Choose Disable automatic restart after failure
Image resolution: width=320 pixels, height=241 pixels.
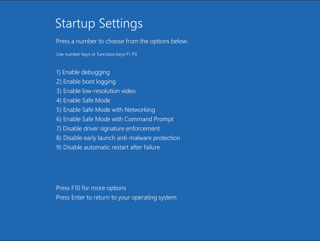(x=108, y=147)
